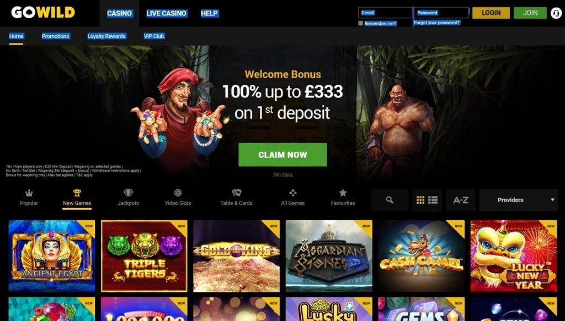This screenshot has width=565, height=321.
Task: Open Forgot your password link
Action: click(437, 23)
